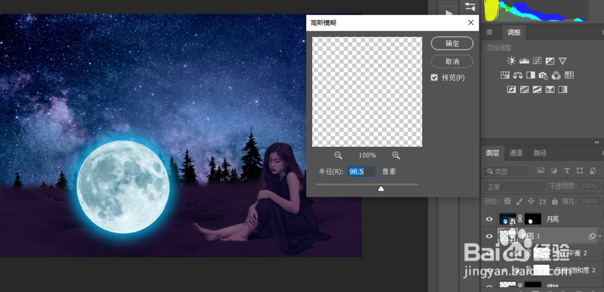Add an Exposure adjustment layer
The image size is (604, 292).
(550, 61)
